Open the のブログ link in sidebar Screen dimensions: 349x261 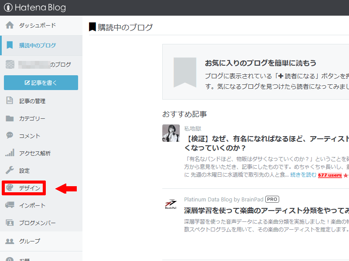click(x=44, y=64)
